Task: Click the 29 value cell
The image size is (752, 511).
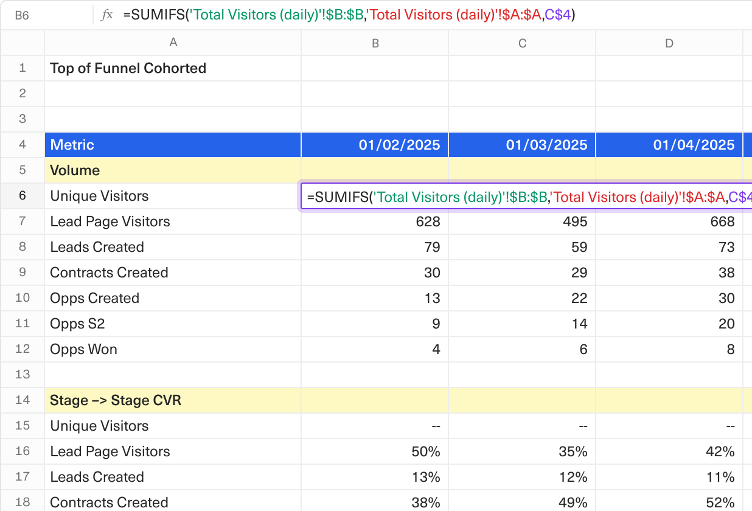Action: coord(523,273)
